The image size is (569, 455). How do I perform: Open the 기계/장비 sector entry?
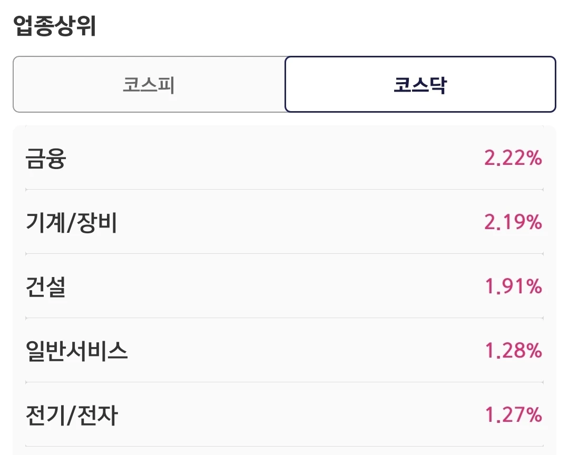pos(284,222)
